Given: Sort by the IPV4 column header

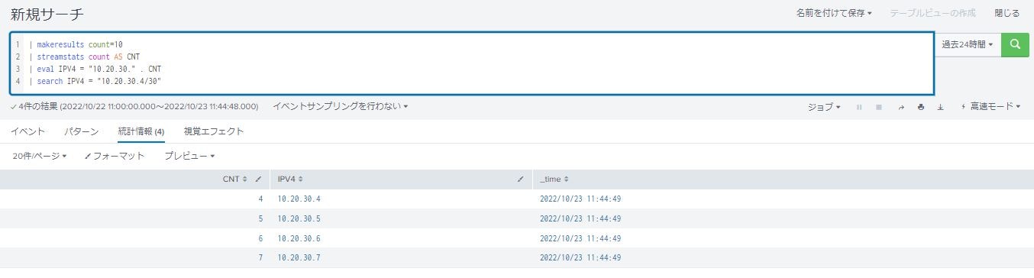Looking at the screenshot, I should [290, 179].
